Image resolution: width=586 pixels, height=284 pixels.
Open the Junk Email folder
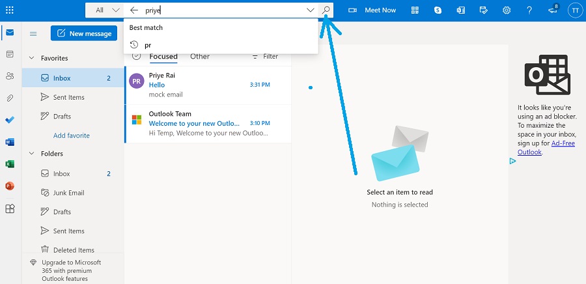point(73,193)
